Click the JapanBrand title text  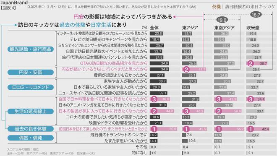14,3
